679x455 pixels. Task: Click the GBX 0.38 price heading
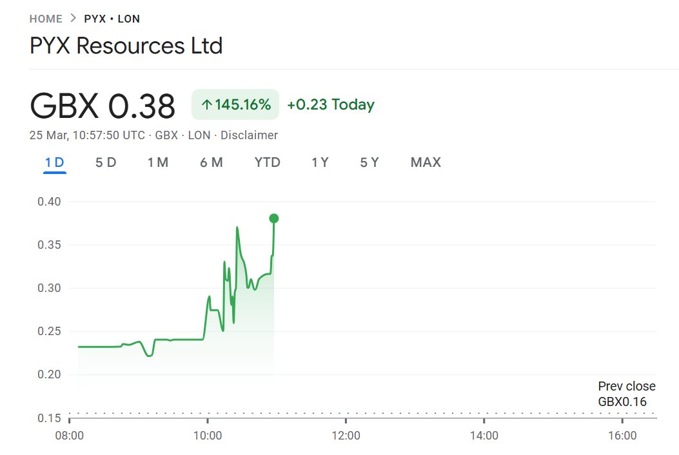pos(103,106)
